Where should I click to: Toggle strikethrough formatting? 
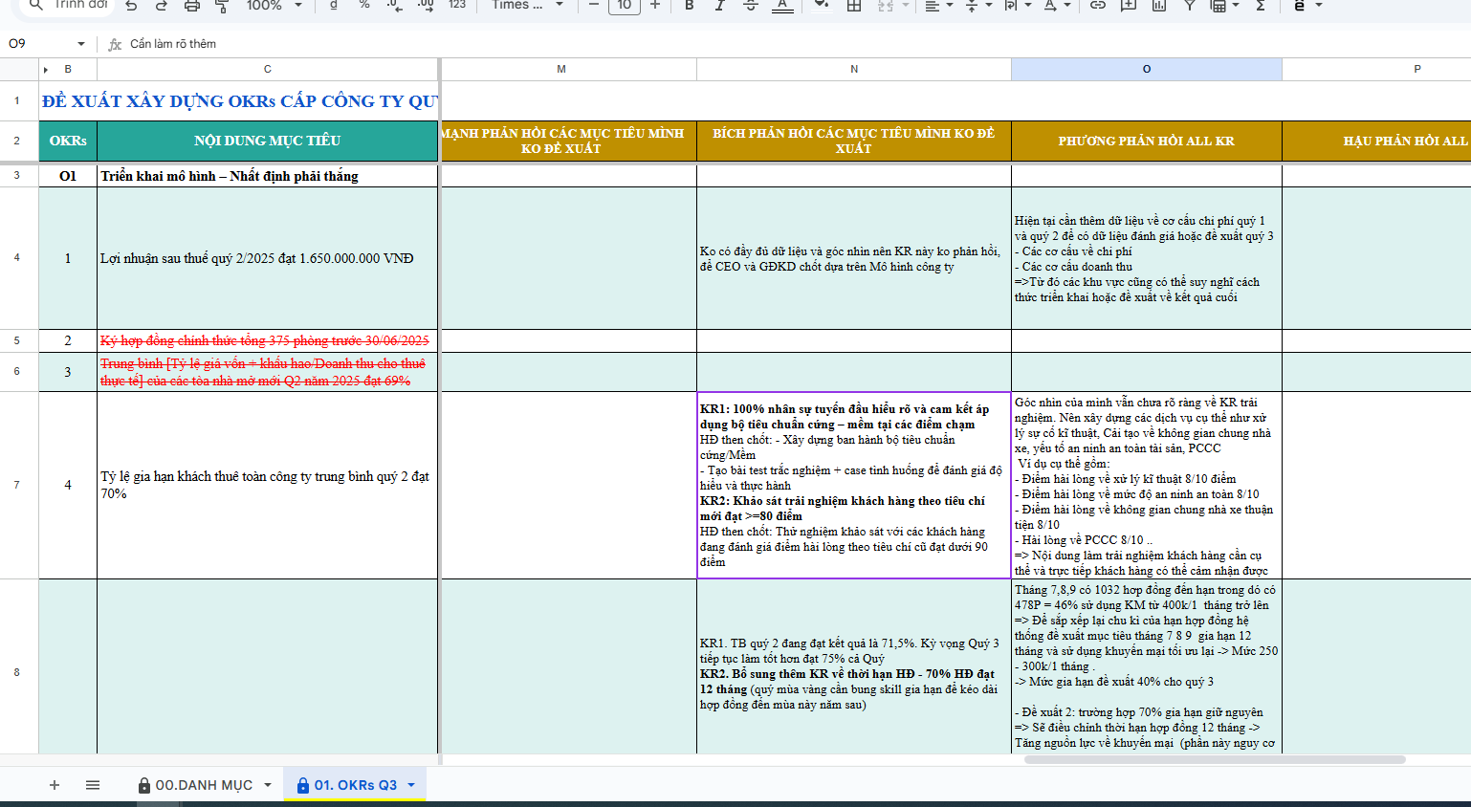tap(751, 6)
